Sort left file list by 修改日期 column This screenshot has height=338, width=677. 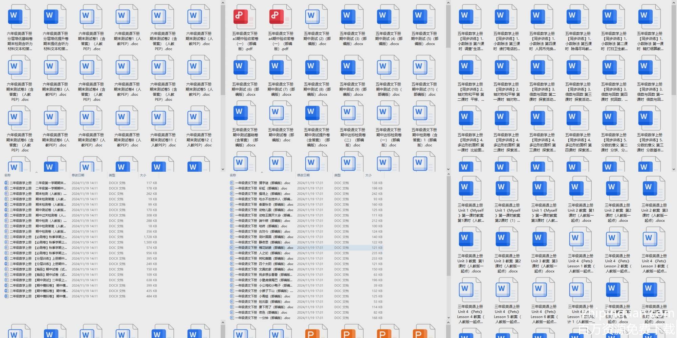point(78,175)
